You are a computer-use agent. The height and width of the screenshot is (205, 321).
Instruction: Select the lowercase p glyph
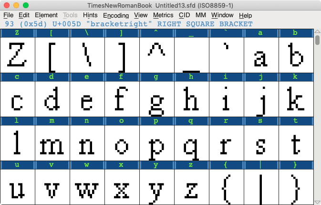157,143
